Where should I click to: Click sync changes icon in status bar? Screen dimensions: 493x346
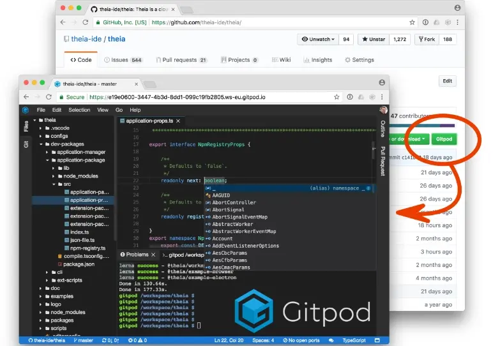(x=110, y=340)
